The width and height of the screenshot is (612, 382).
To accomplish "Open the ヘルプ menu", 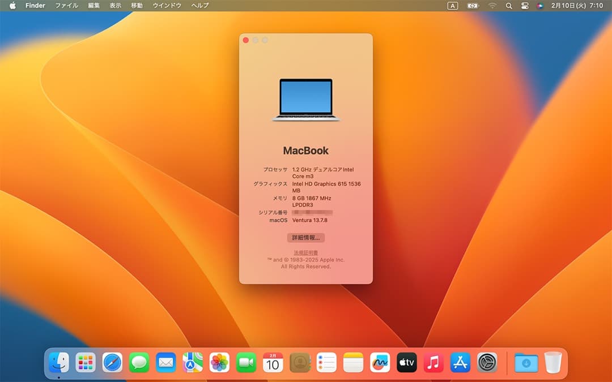I will [199, 6].
